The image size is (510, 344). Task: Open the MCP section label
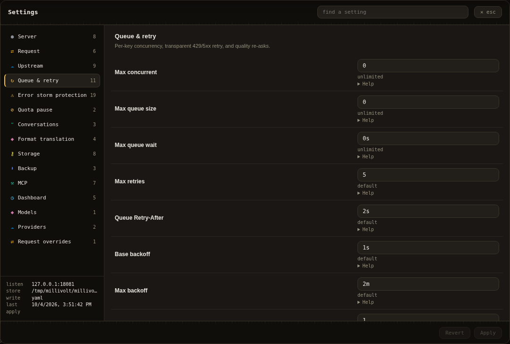pos(23,183)
